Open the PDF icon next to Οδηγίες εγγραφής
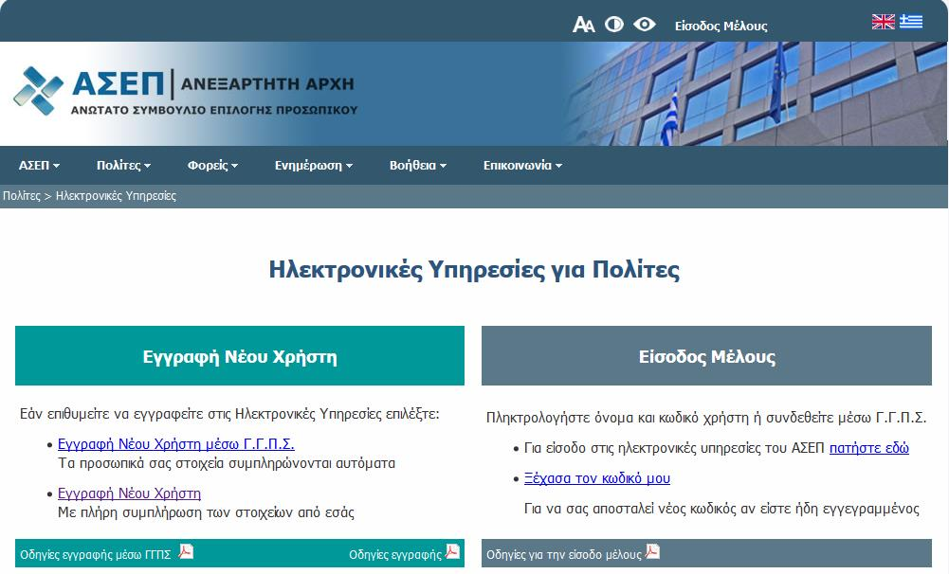The width and height of the screenshot is (949, 574). tap(453, 551)
